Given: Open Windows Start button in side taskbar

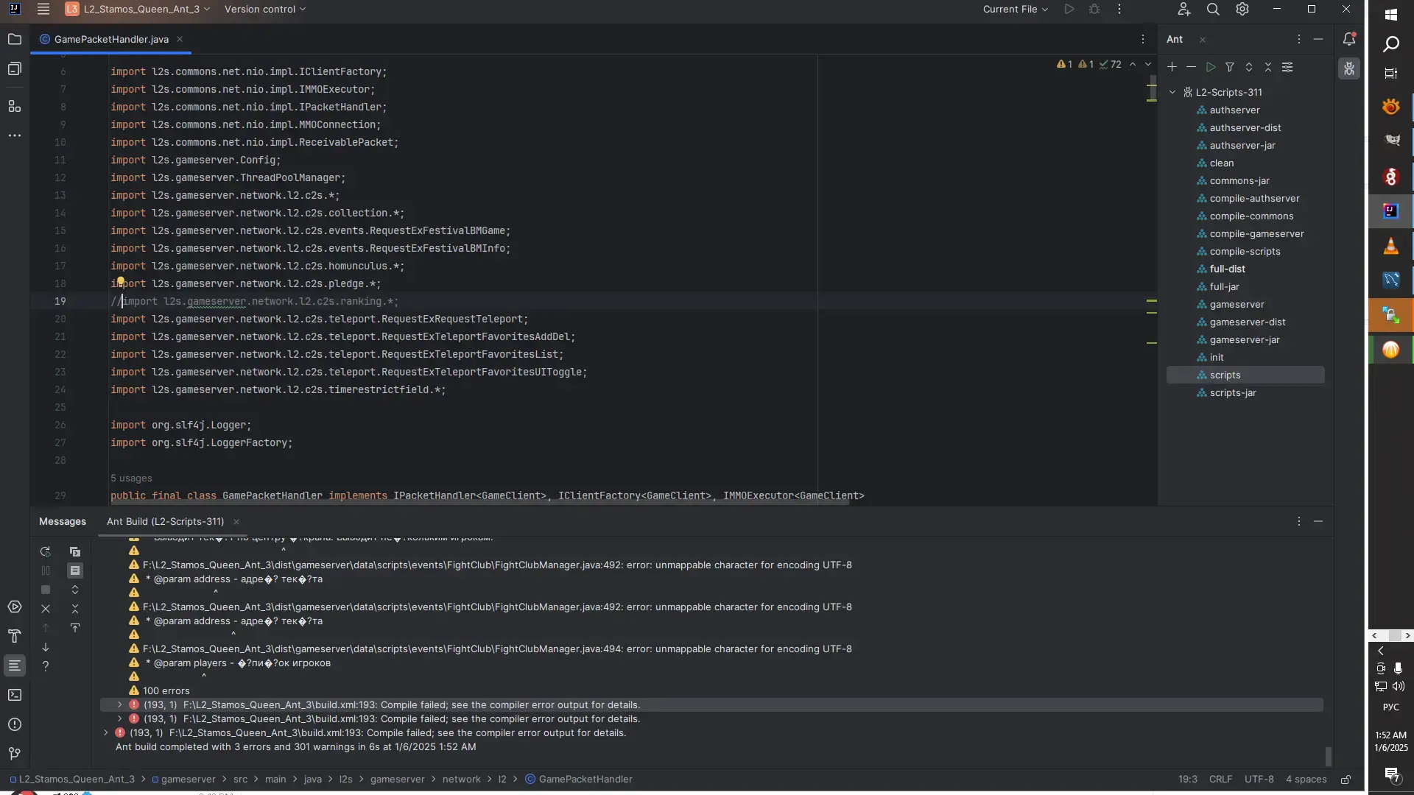Looking at the screenshot, I should click(1391, 14).
